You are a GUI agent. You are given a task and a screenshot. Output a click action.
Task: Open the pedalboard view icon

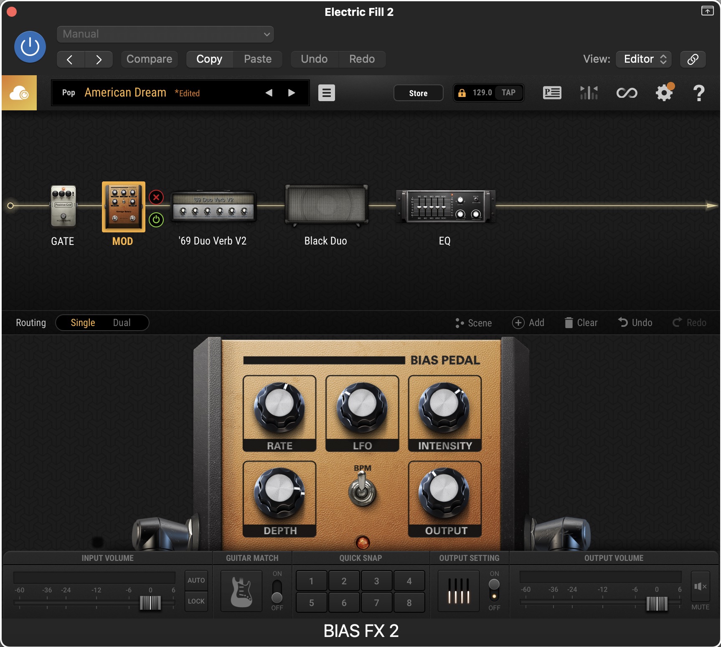(552, 93)
